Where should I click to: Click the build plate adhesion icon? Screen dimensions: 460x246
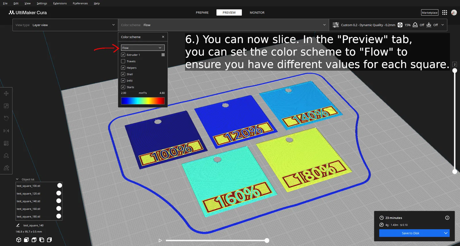tap(429, 25)
